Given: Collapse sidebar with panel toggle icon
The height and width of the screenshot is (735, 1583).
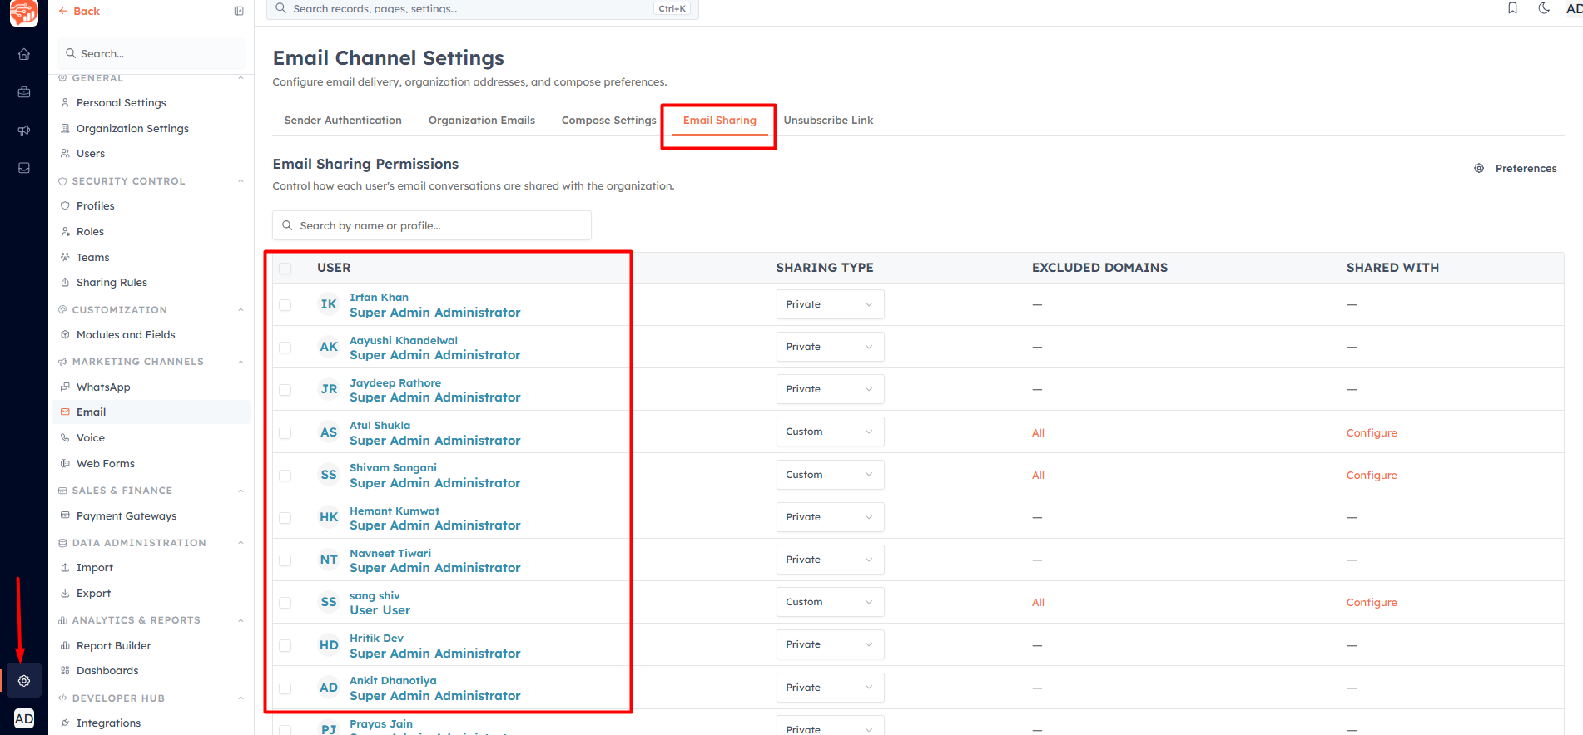Looking at the screenshot, I should [239, 11].
